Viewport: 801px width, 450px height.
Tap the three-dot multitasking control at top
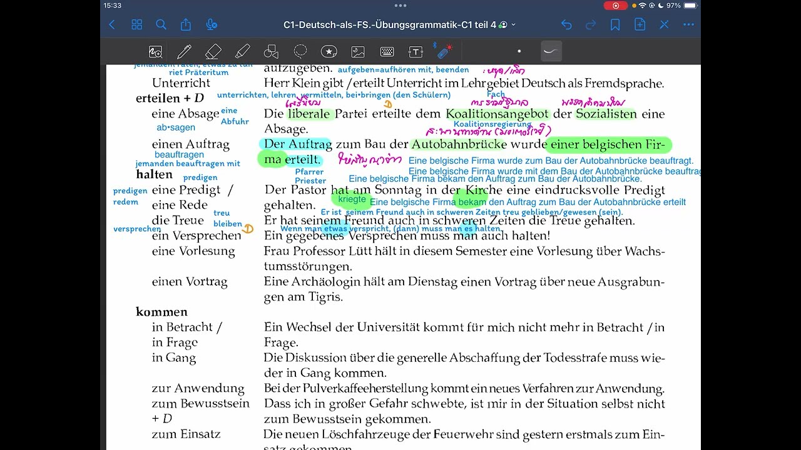400,6
